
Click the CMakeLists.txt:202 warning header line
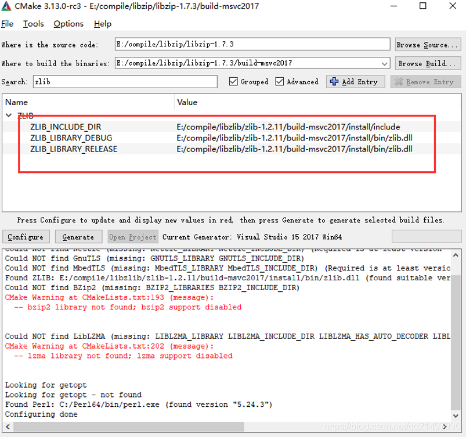[109, 346]
